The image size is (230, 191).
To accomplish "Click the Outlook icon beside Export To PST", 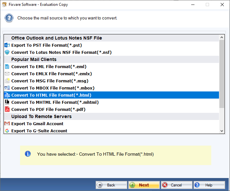I will 7,45.
